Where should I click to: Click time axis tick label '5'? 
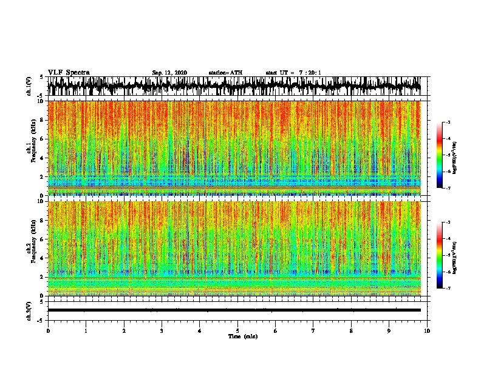click(237, 331)
